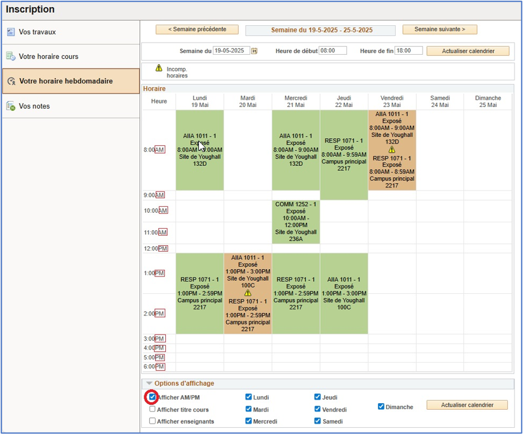This screenshot has width=523, height=435.
Task: Open the calendar picker beside Semaine du
Action: click(x=254, y=51)
